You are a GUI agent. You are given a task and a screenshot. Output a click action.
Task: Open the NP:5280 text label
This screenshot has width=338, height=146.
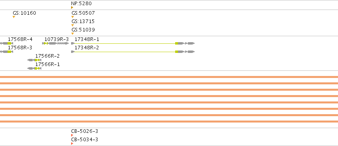pos(81,4)
